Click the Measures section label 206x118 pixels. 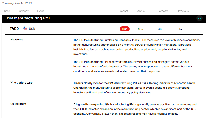17,39
